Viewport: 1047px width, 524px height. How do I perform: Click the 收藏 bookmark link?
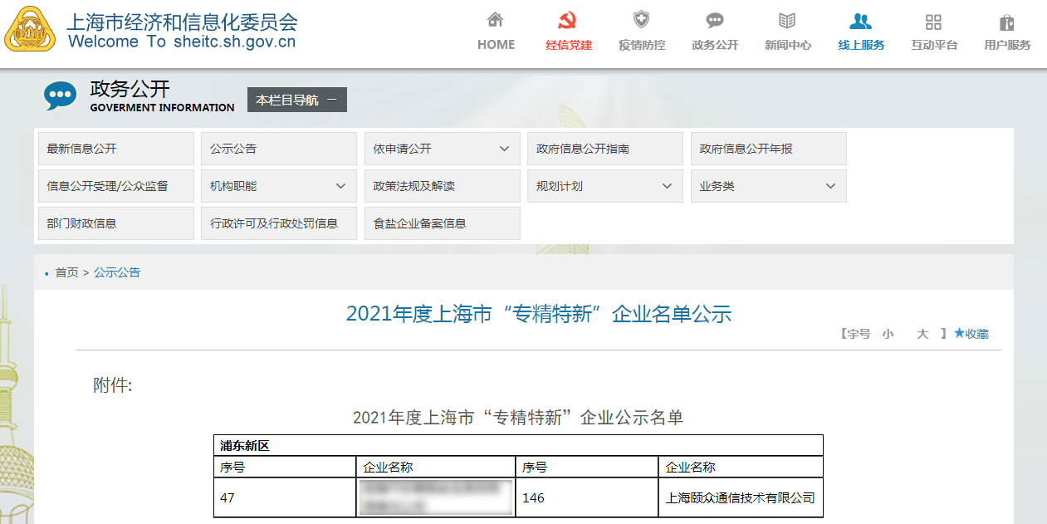[x=971, y=334]
